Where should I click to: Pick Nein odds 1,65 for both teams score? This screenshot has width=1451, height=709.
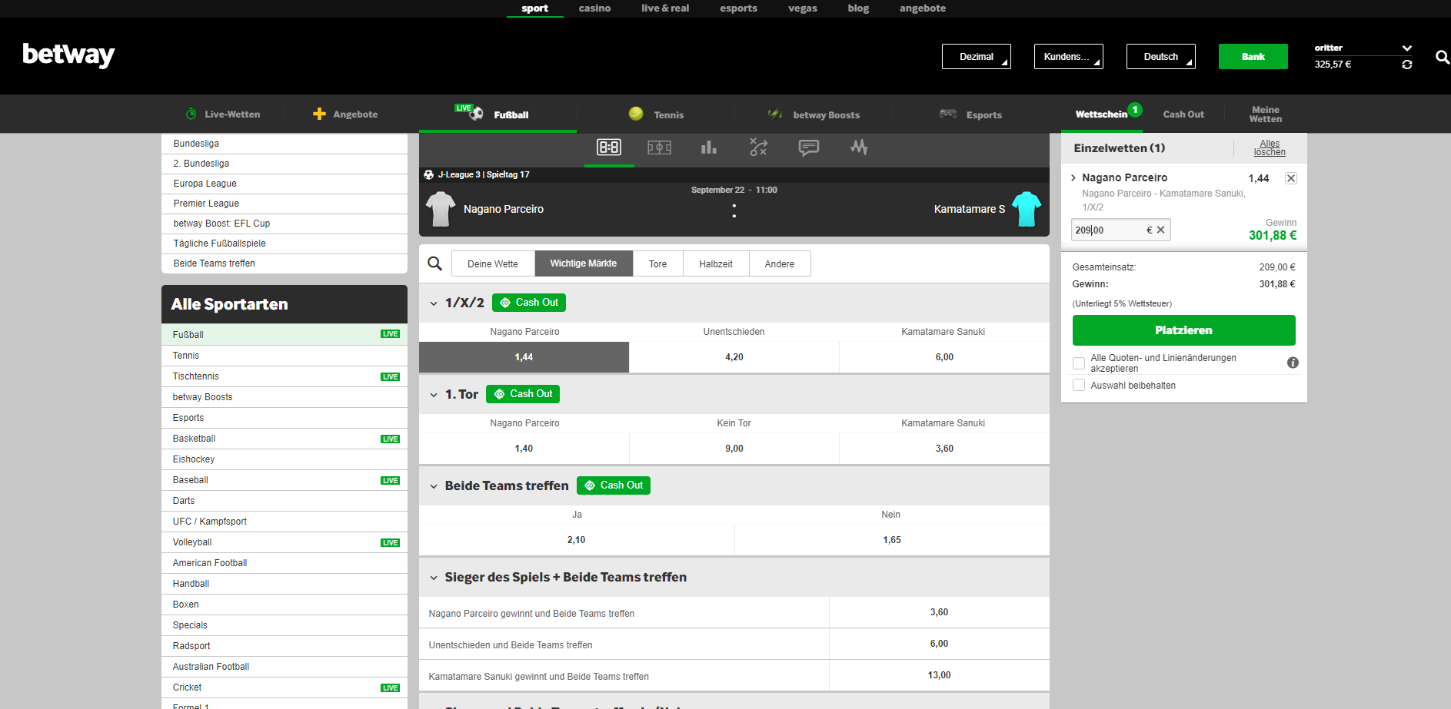pos(892,540)
